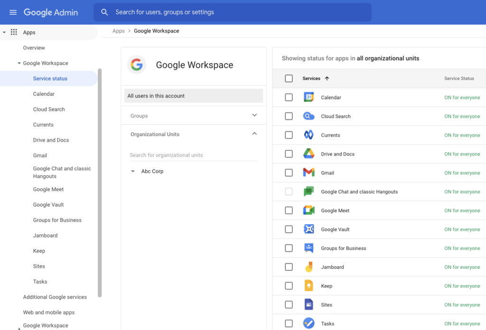Check the Gmail service checkbox

point(289,173)
